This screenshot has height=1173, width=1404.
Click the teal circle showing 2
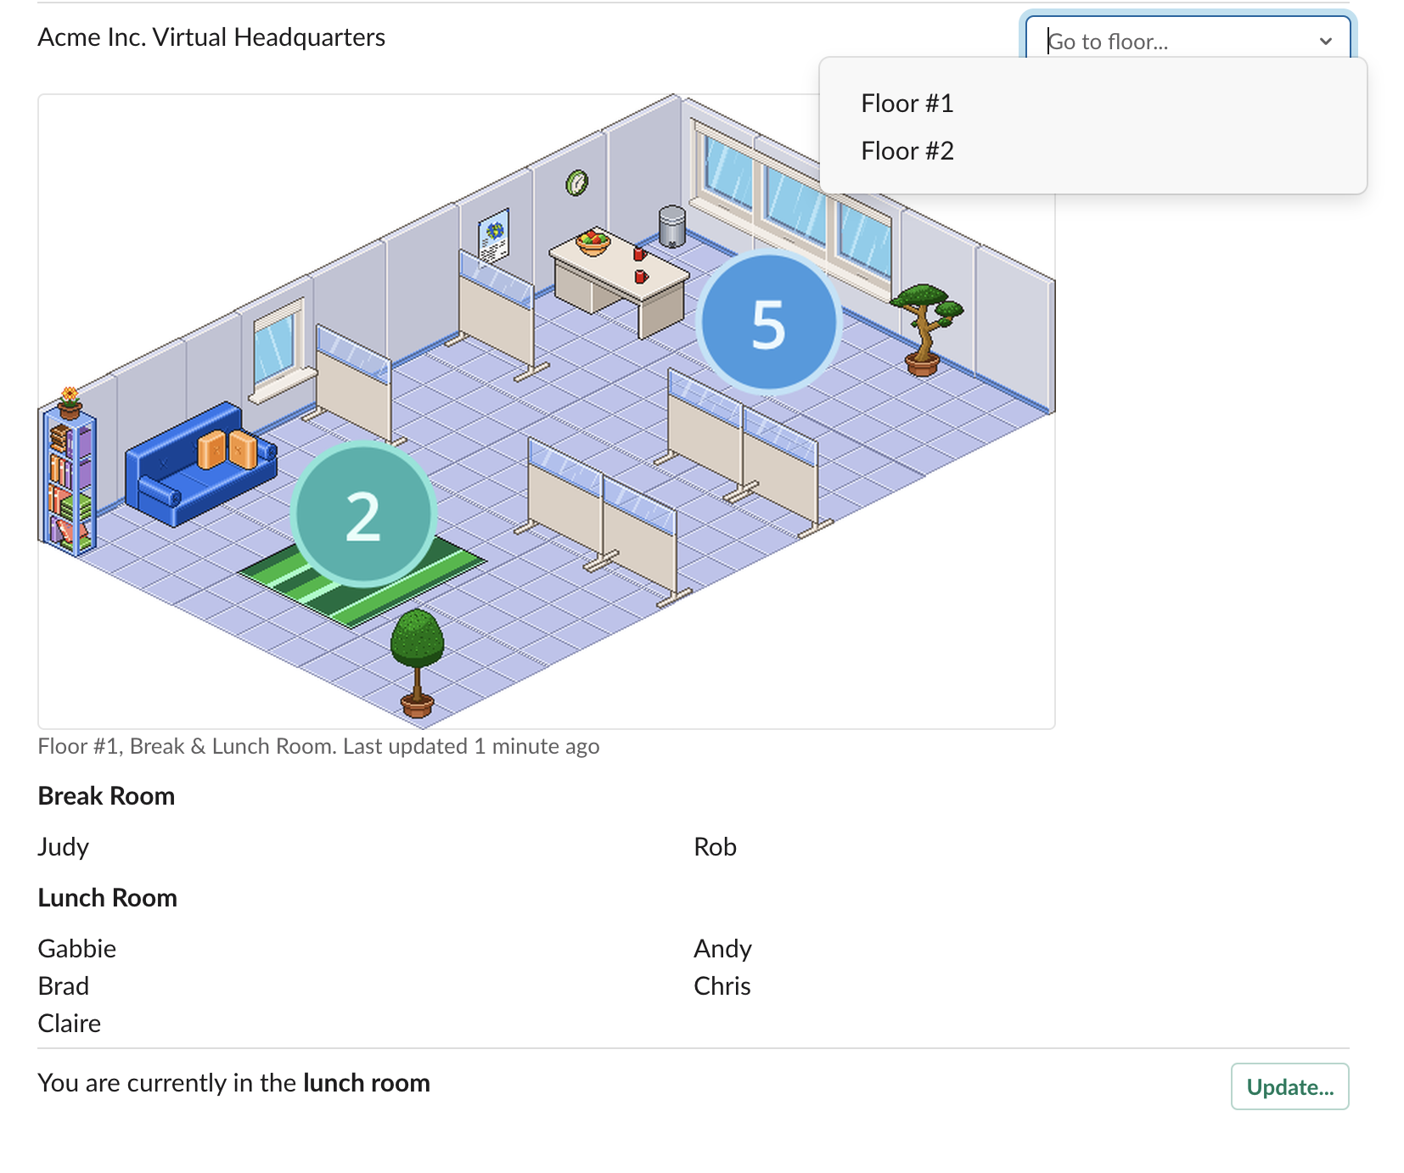point(363,514)
